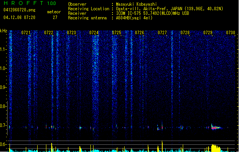Click the large red meteor echo after 0729
Viewport: 239px width, 152px height.
tap(216, 127)
